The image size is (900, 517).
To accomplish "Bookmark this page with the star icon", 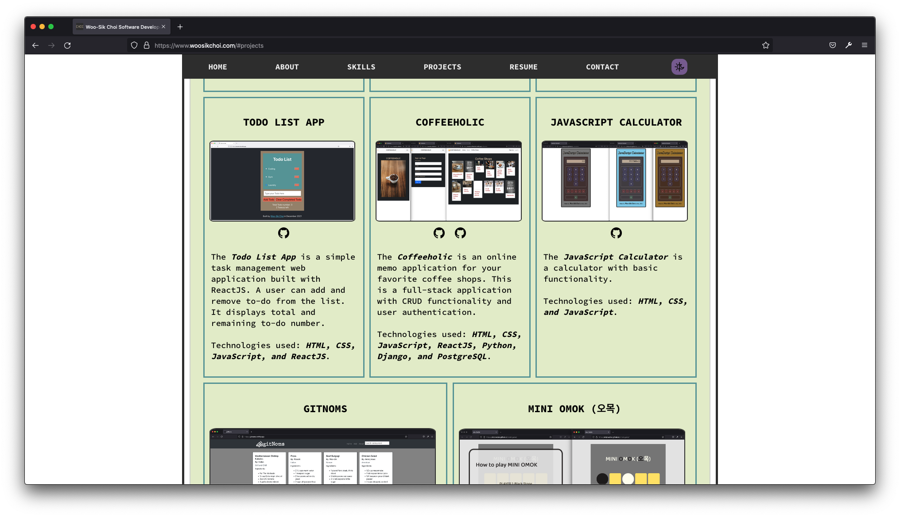I will (x=766, y=45).
